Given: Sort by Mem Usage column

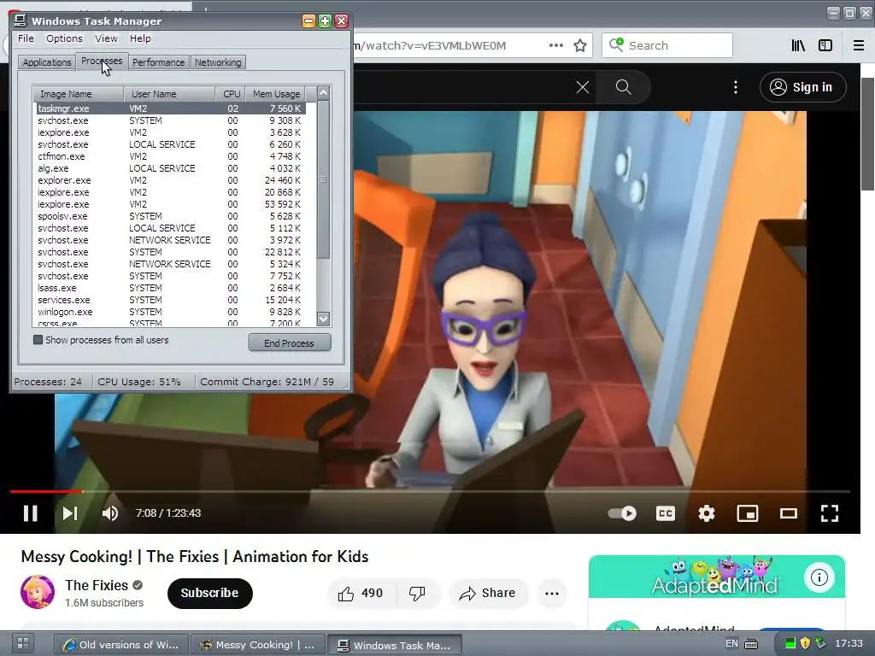Looking at the screenshot, I should point(276,94).
